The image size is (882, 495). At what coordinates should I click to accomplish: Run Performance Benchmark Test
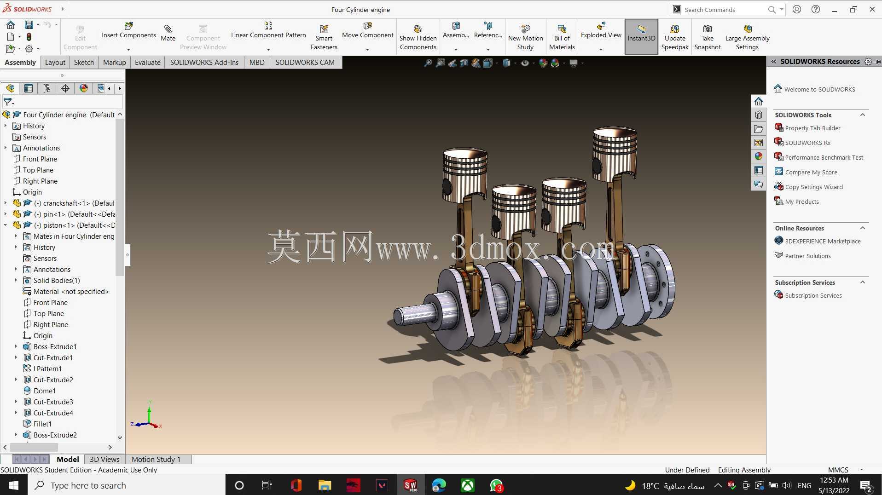pos(824,157)
